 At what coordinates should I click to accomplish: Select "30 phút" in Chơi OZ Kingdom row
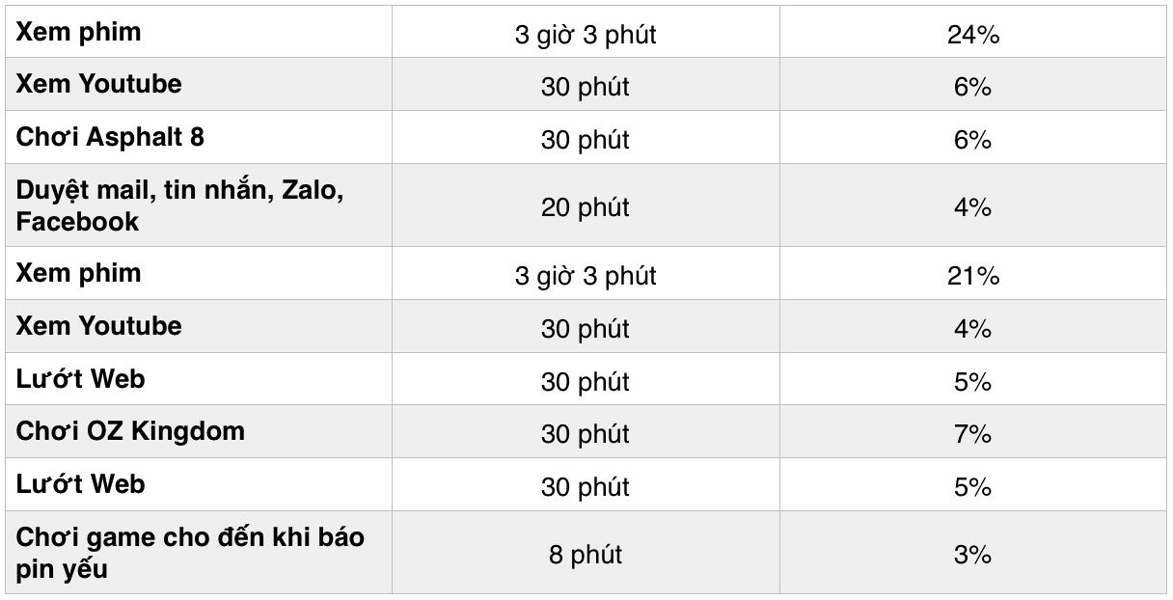[586, 434]
